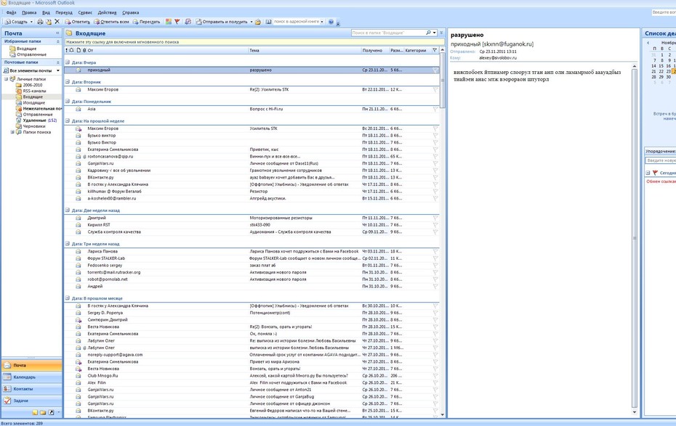The image size is (676, 426).
Task: Toggle flag on Служба контроля качества row
Action: coord(435,232)
